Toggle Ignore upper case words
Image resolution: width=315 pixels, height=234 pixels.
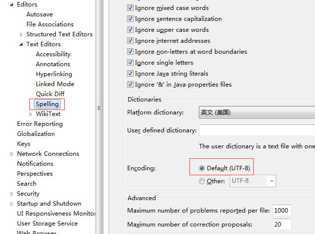click(130, 30)
